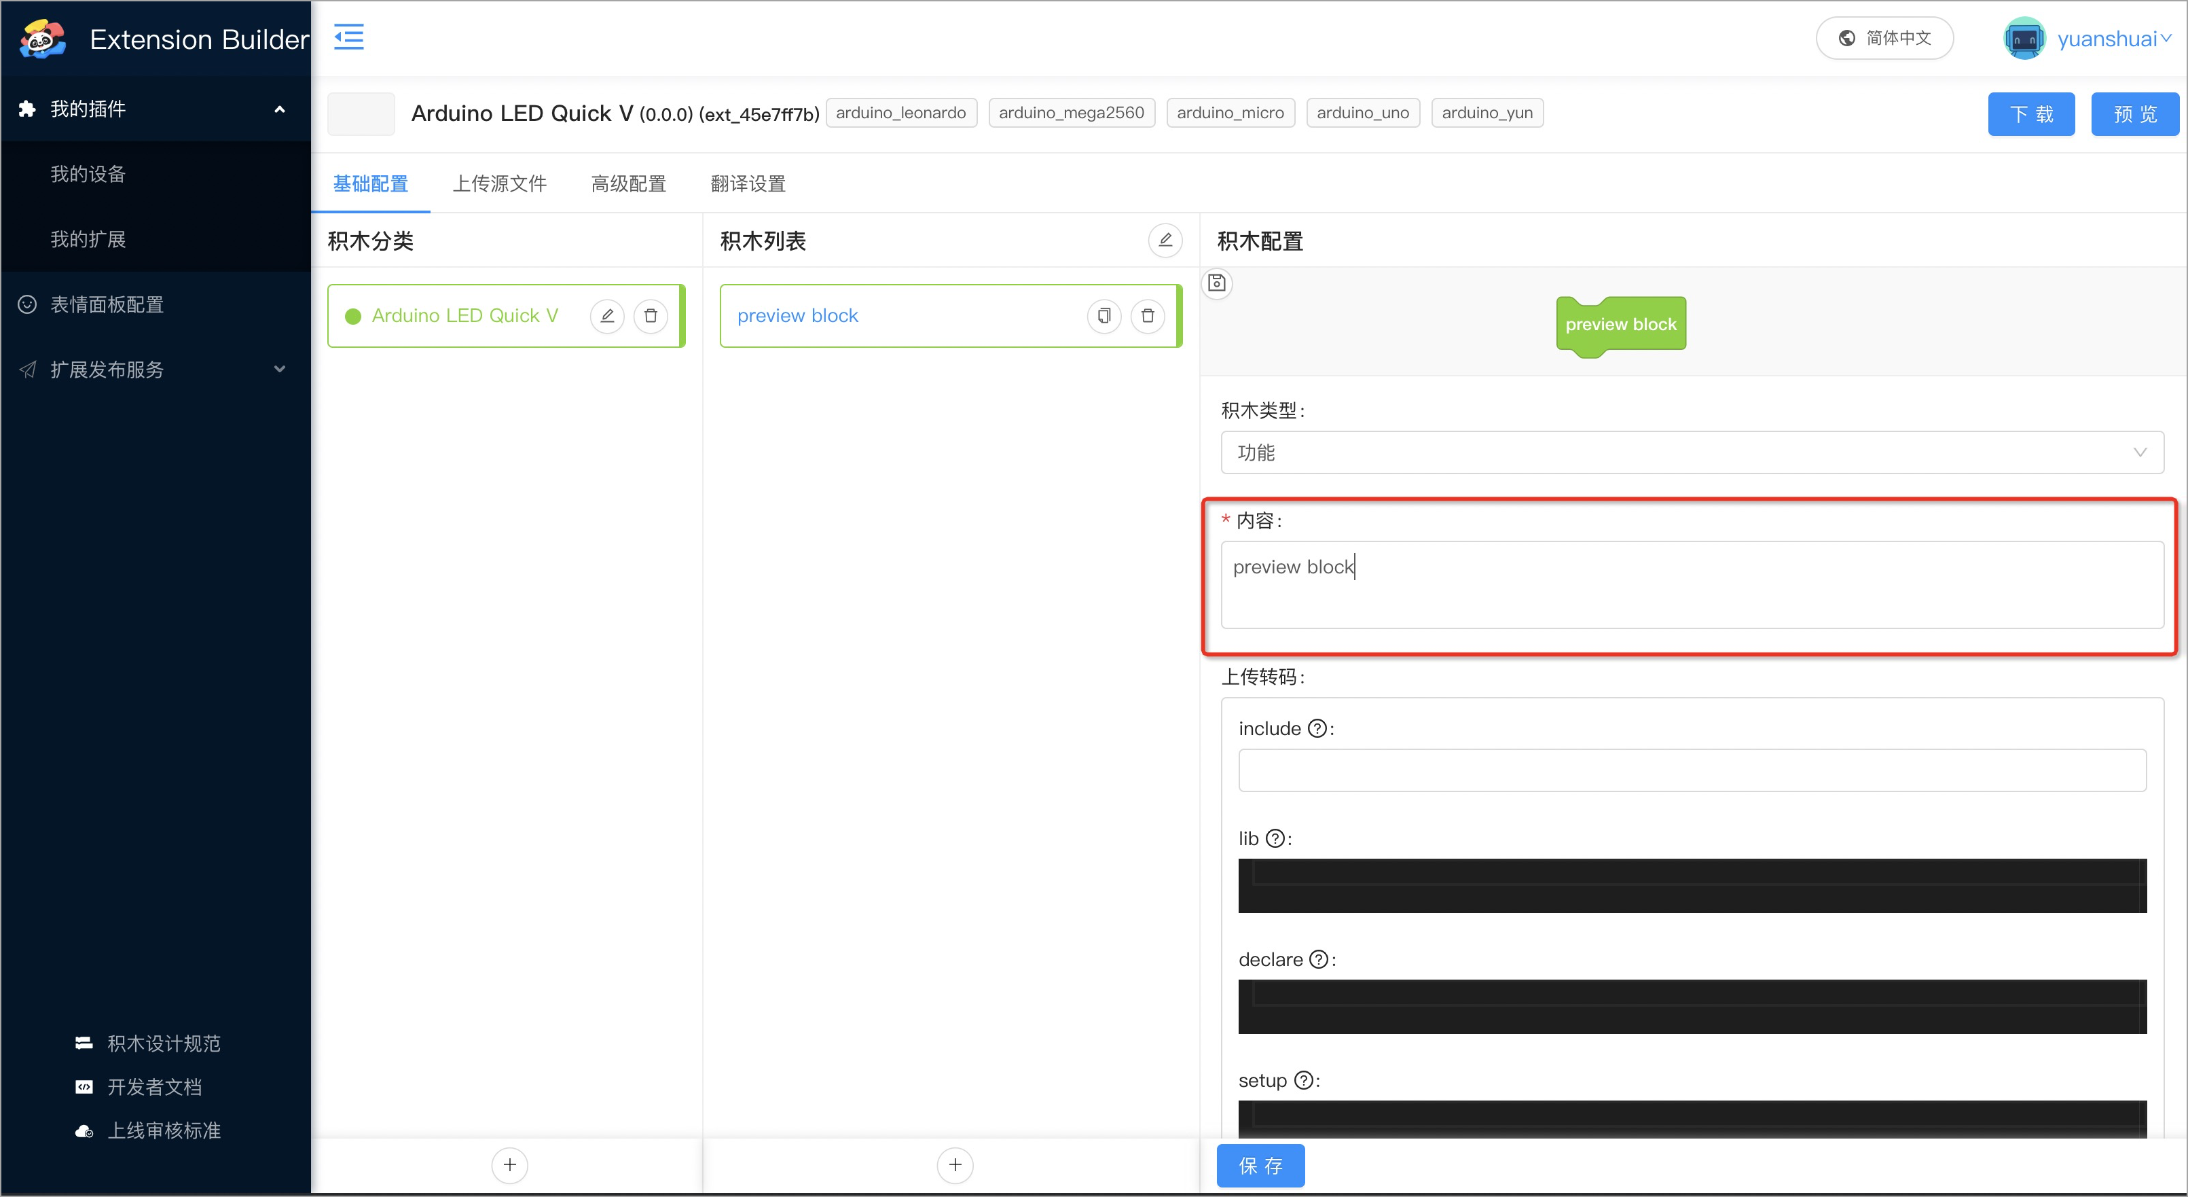Click edit pencil in 积木列表 header
Image resolution: width=2188 pixels, height=1197 pixels.
coord(1165,240)
